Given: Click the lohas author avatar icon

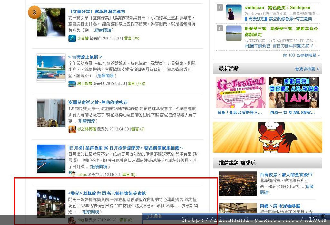Looking at the screenshot, I should coord(72,175).
